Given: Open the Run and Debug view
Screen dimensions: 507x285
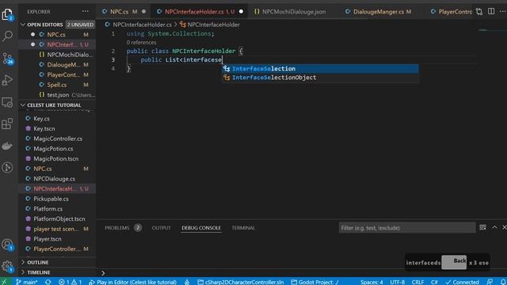Looking at the screenshot, I should pyautogui.click(x=7, y=80).
